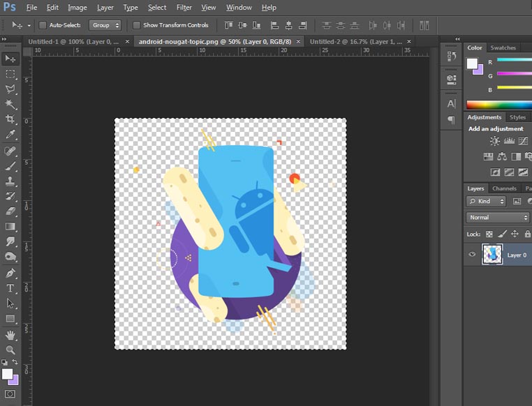Select the Polygonal Lasso tool
Screen dimensions: 532x406
point(10,89)
